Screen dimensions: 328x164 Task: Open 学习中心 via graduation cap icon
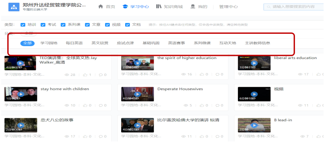click(125, 6)
